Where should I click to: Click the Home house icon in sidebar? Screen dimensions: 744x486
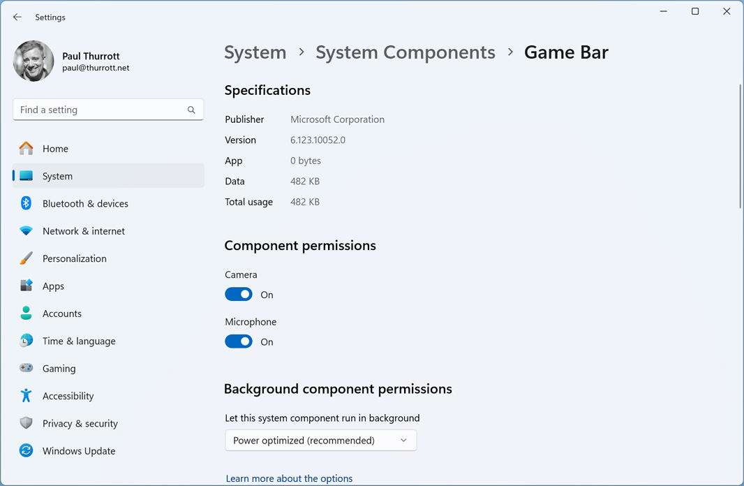click(26, 148)
